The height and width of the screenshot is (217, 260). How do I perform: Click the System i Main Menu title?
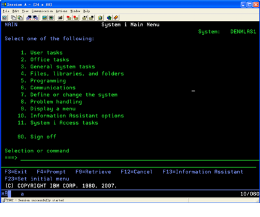click(130, 25)
